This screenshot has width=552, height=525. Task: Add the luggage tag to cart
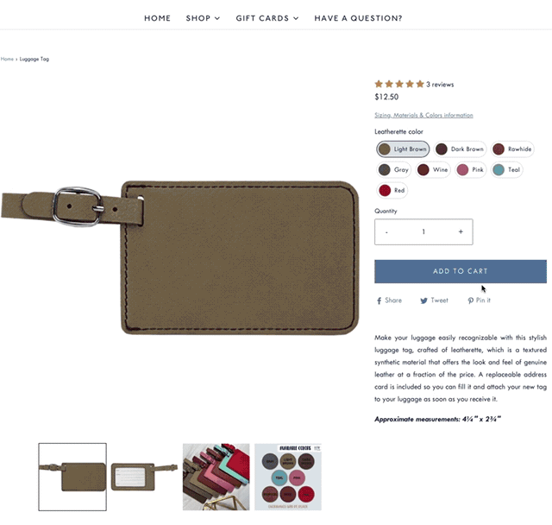click(x=461, y=271)
